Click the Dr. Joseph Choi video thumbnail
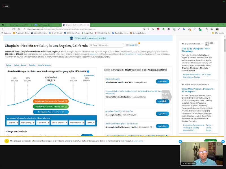 click(202, 154)
